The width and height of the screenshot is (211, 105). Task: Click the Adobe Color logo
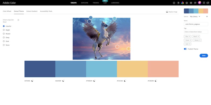[x=9, y=3]
